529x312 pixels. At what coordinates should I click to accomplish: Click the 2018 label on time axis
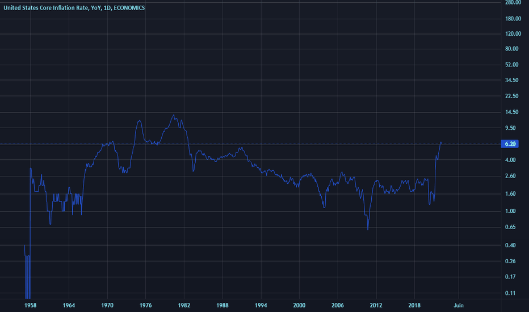tap(414, 305)
